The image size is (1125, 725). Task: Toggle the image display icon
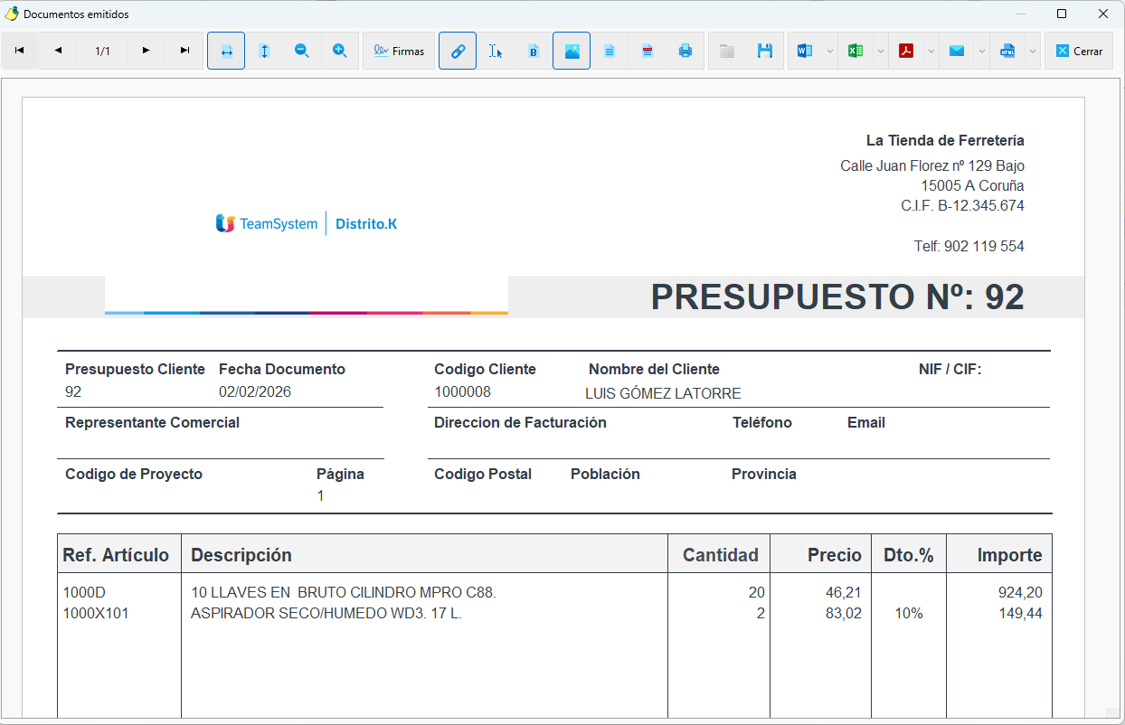(x=572, y=51)
